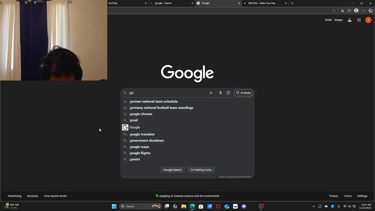The image size is (375, 211).
Task: Open File Explorer from the taskbar
Action: (184, 206)
